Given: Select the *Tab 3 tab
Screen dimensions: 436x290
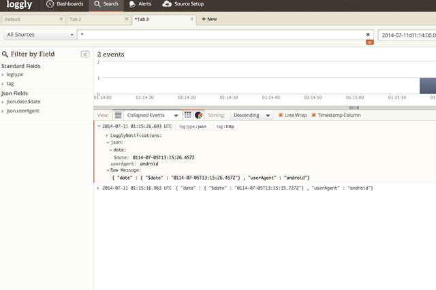Looking at the screenshot, I should pyautogui.click(x=164, y=20).
